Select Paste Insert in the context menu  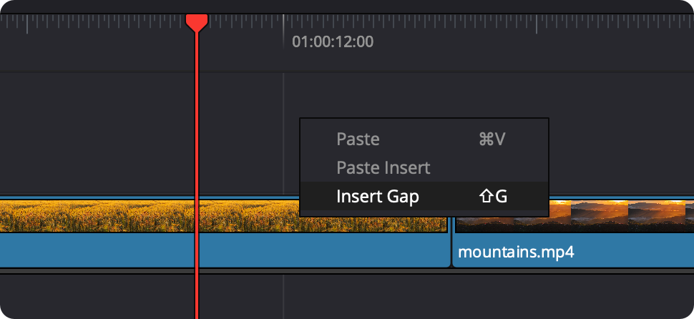(x=383, y=168)
